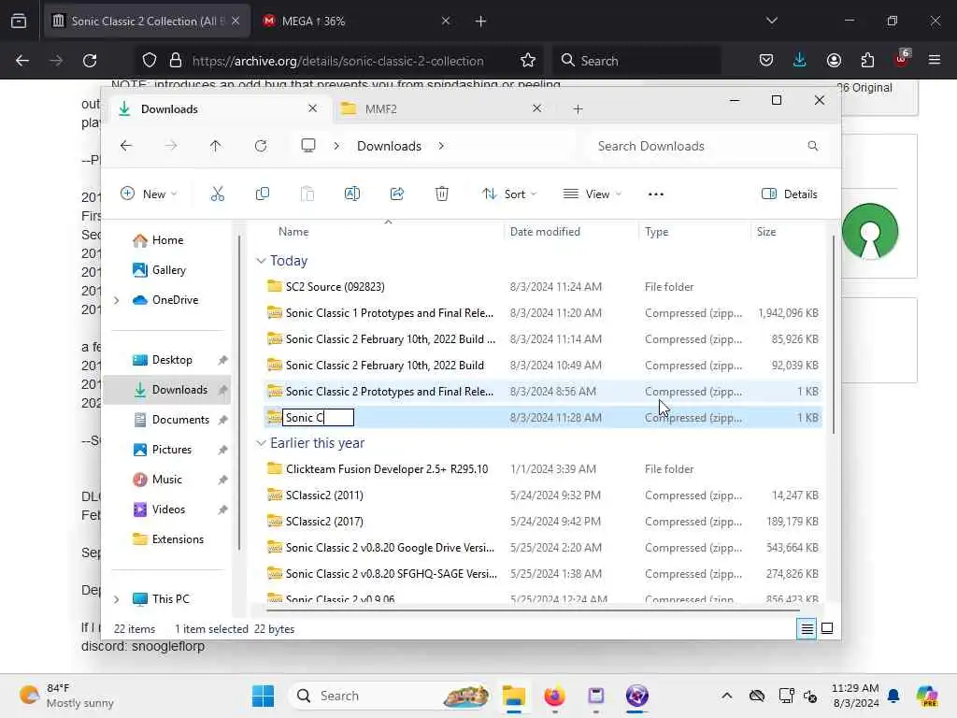Image resolution: width=957 pixels, height=718 pixels.
Task: Switch to large thumbnails view icon in status bar
Action: coord(827,628)
